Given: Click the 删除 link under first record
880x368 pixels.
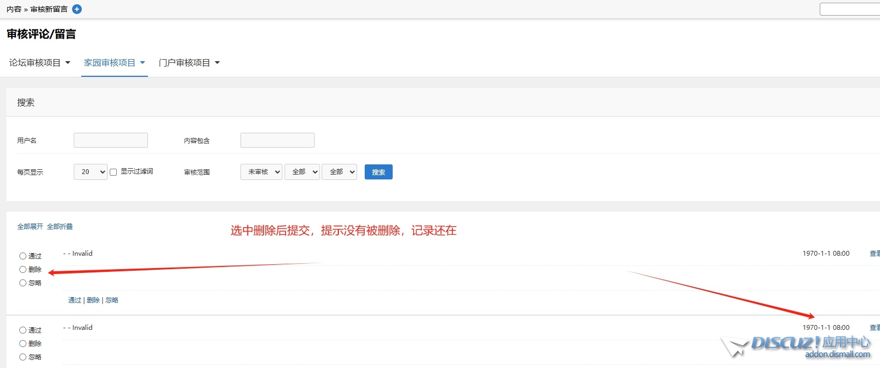Looking at the screenshot, I should [93, 300].
